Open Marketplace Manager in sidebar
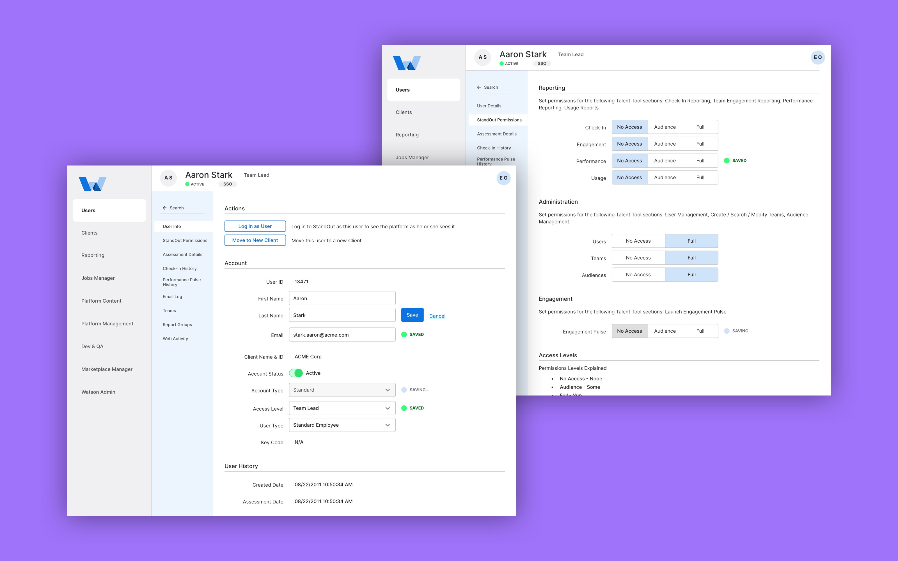898x561 pixels. coord(107,369)
